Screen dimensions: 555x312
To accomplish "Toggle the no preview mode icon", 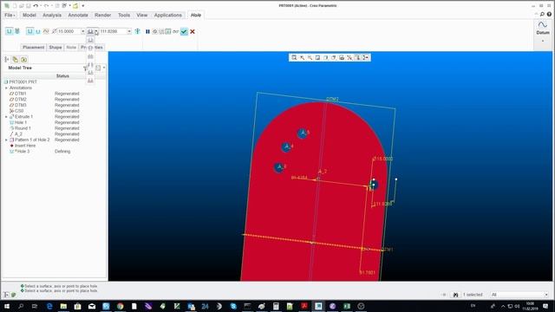I will (154, 31).
